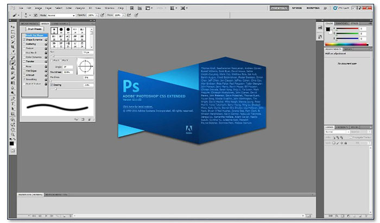The height and width of the screenshot is (223, 380).
Task: Toggle the Color Dynamics checkbox
Action: [x=24, y=57]
